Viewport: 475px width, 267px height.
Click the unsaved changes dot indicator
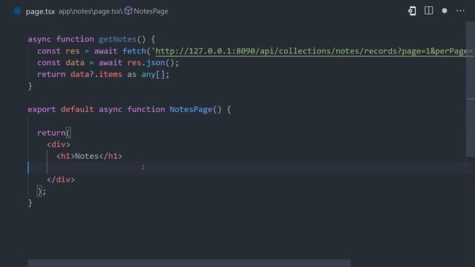(445, 11)
